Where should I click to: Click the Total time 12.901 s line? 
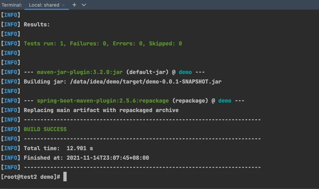point(58,148)
